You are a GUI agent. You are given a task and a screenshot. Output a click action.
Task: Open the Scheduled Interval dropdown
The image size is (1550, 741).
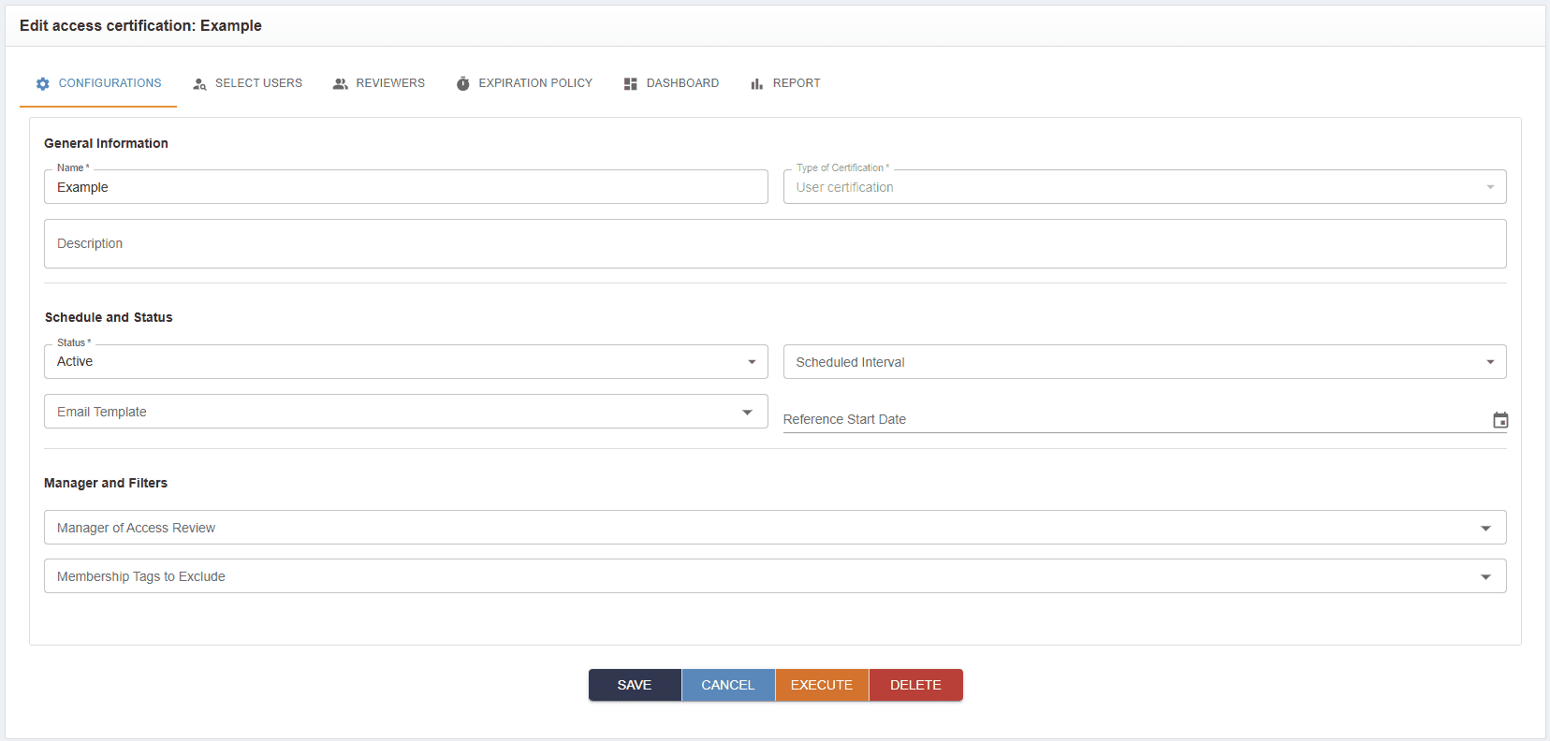(x=1489, y=362)
